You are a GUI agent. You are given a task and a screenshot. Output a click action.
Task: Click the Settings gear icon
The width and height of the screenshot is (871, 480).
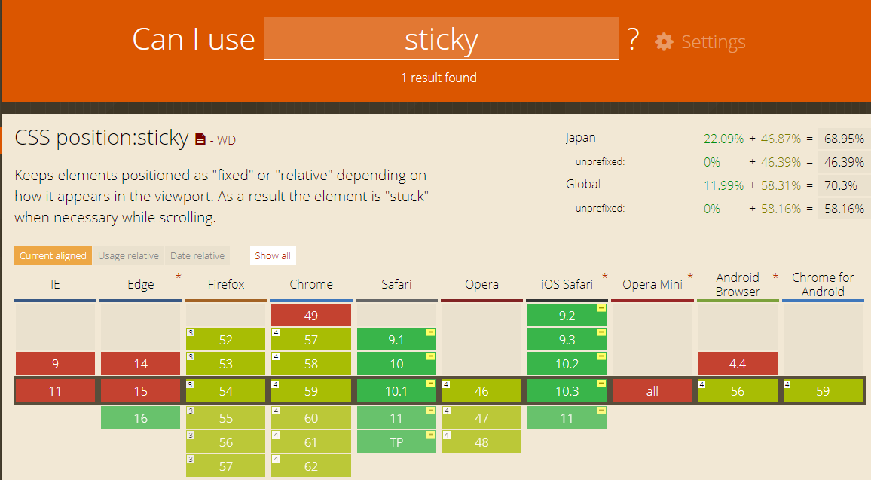tap(664, 42)
